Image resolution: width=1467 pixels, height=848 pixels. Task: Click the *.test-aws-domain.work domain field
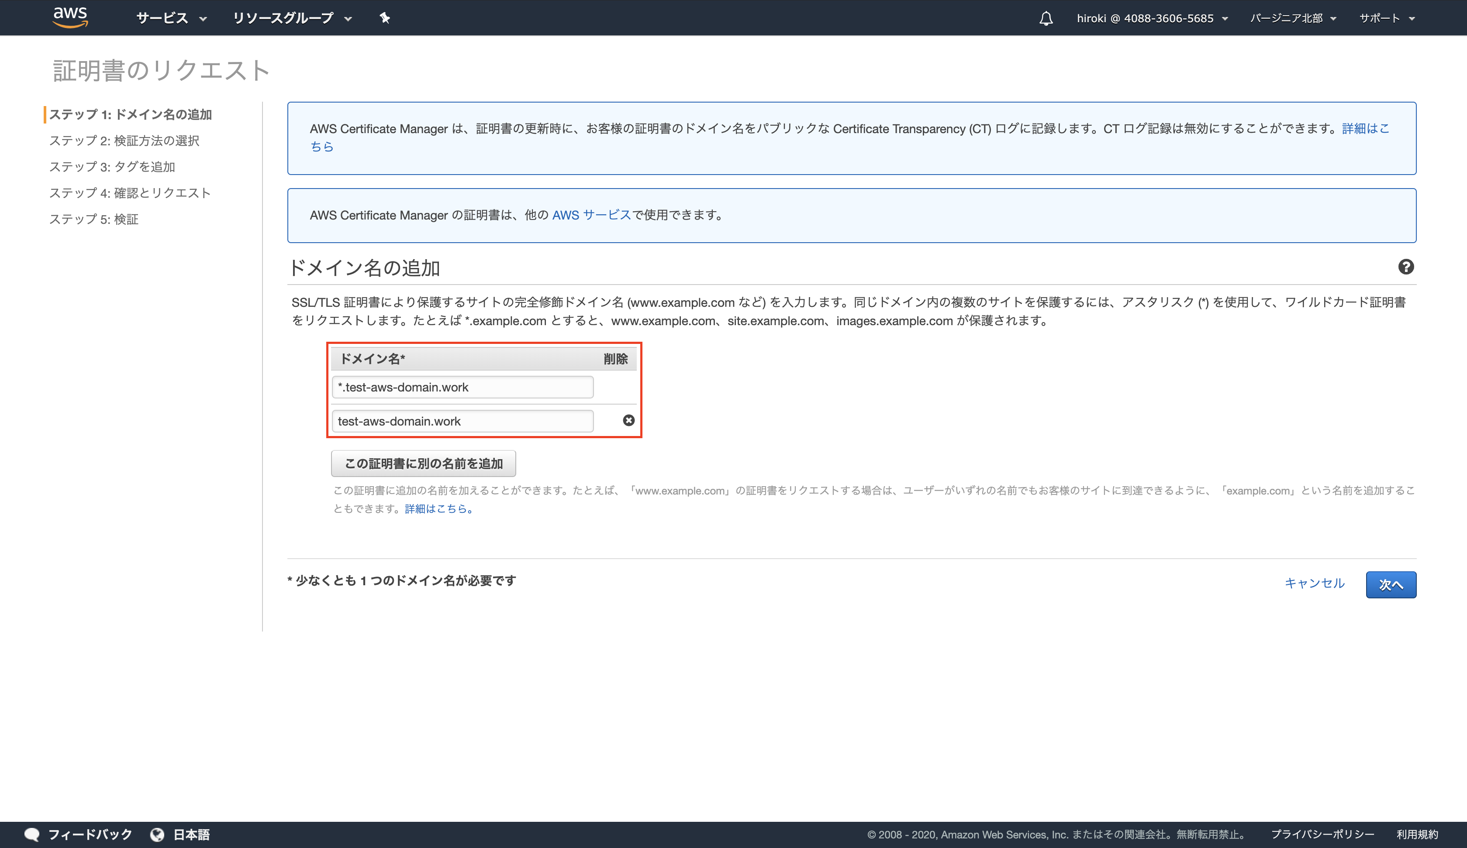pos(462,388)
